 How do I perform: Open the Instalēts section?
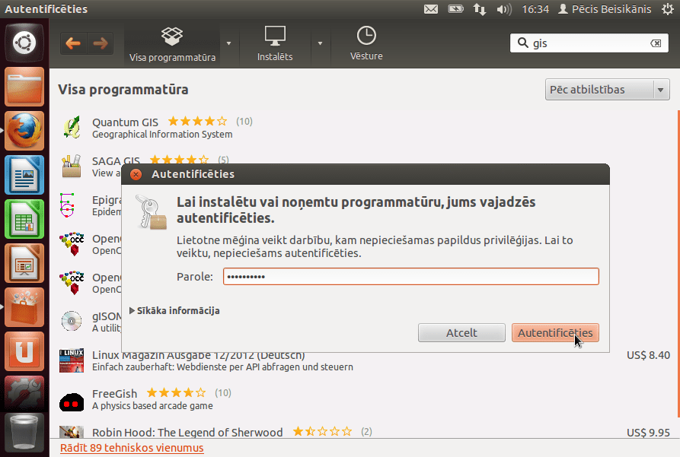[x=275, y=44]
